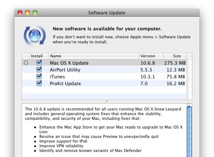
Task: Click version 10.3.1 cell
Action: pyautogui.click(x=148, y=77)
